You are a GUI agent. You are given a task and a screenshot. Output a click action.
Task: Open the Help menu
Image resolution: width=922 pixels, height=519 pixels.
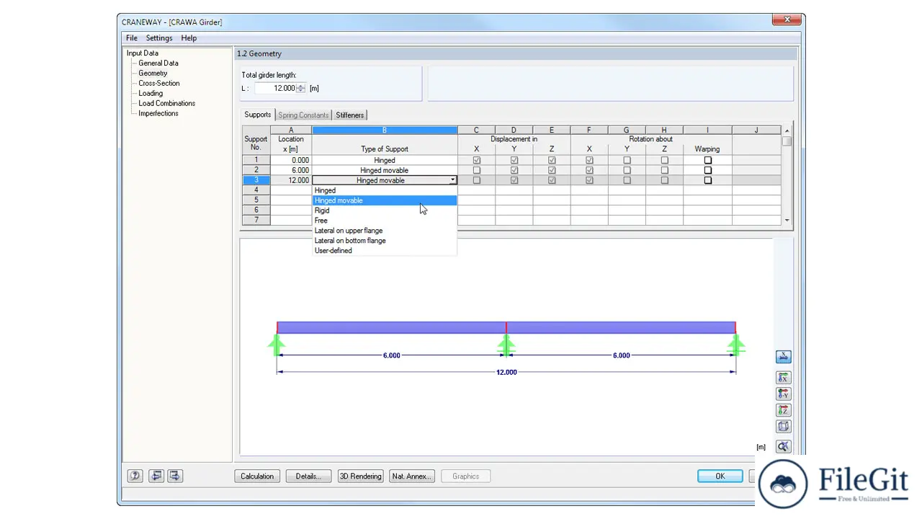(189, 38)
